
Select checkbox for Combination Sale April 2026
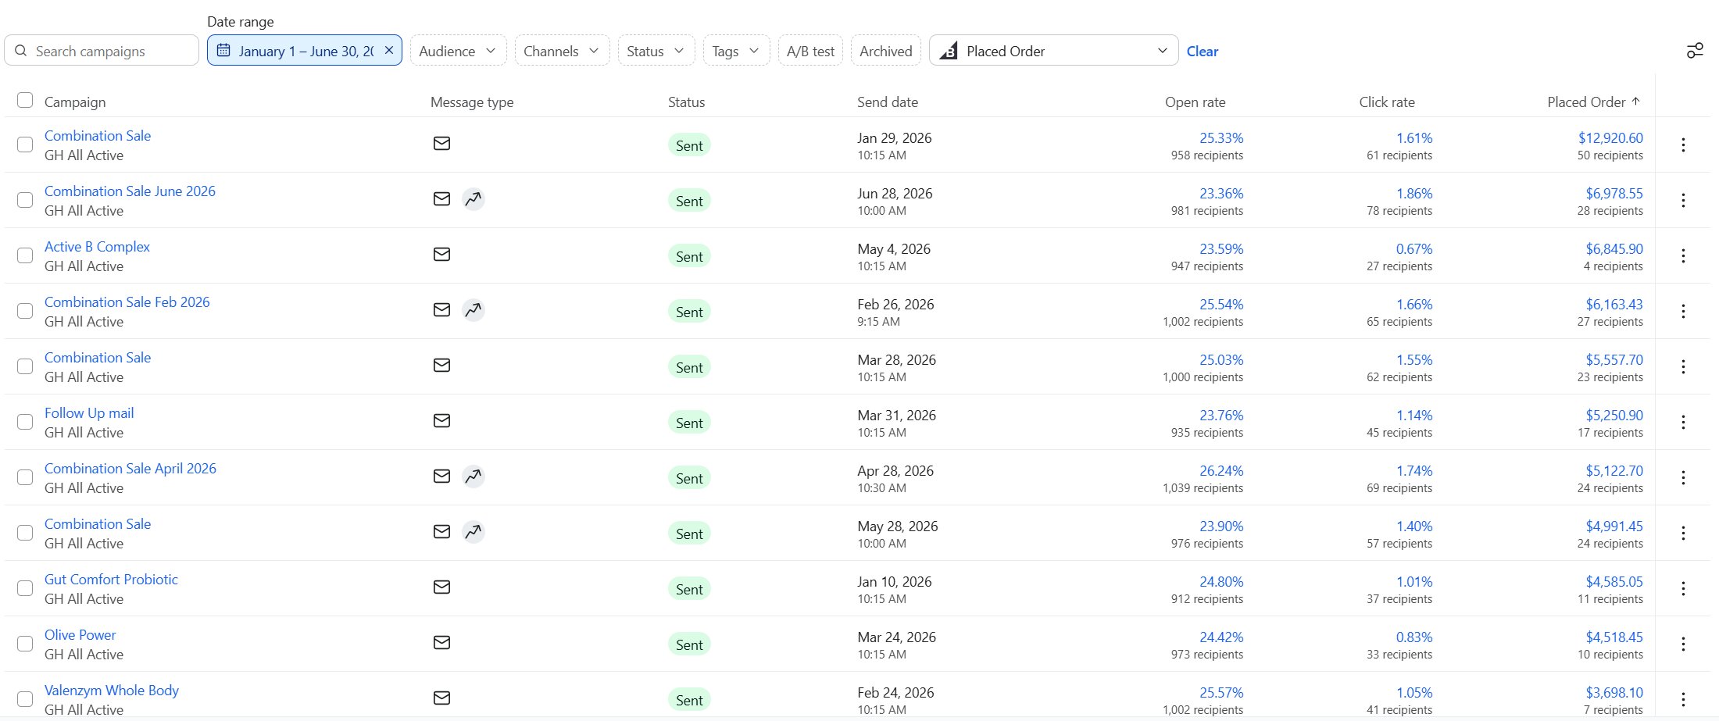point(25,477)
